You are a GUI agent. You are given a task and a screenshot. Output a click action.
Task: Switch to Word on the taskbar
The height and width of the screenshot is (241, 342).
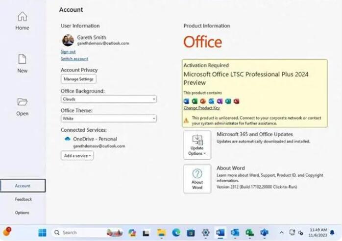tap(220, 233)
